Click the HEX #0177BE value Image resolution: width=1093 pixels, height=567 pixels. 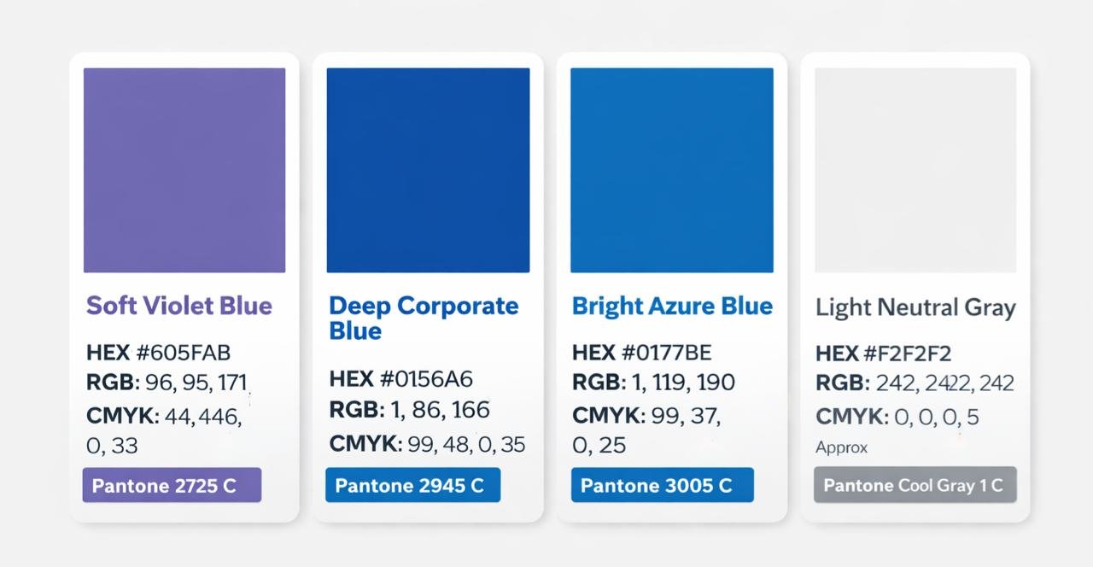(641, 352)
